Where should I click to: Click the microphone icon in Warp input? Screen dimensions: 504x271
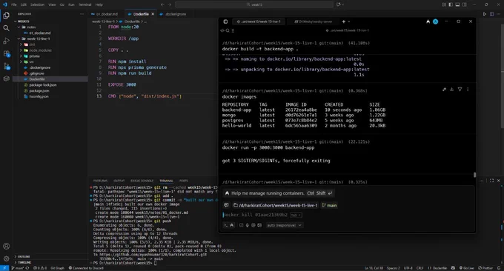click(247, 225)
